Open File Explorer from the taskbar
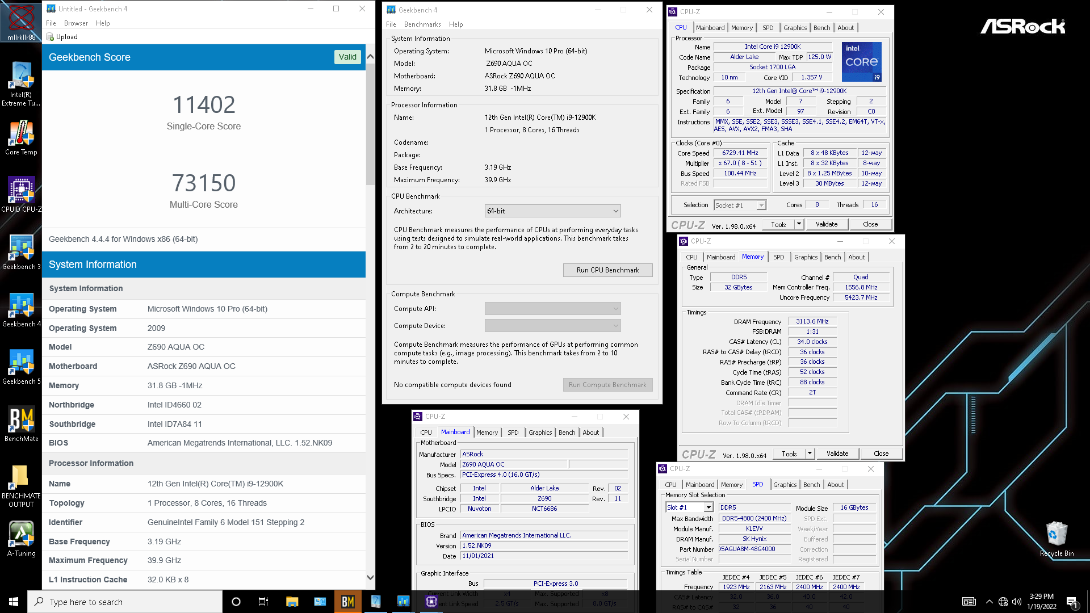Image resolution: width=1090 pixels, height=613 pixels. [292, 602]
